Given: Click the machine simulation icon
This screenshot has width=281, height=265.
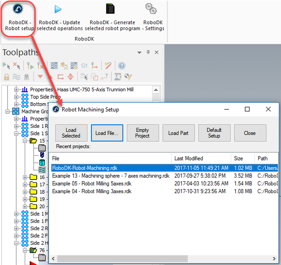Looking at the screenshot, I should (x=118, y=77).
